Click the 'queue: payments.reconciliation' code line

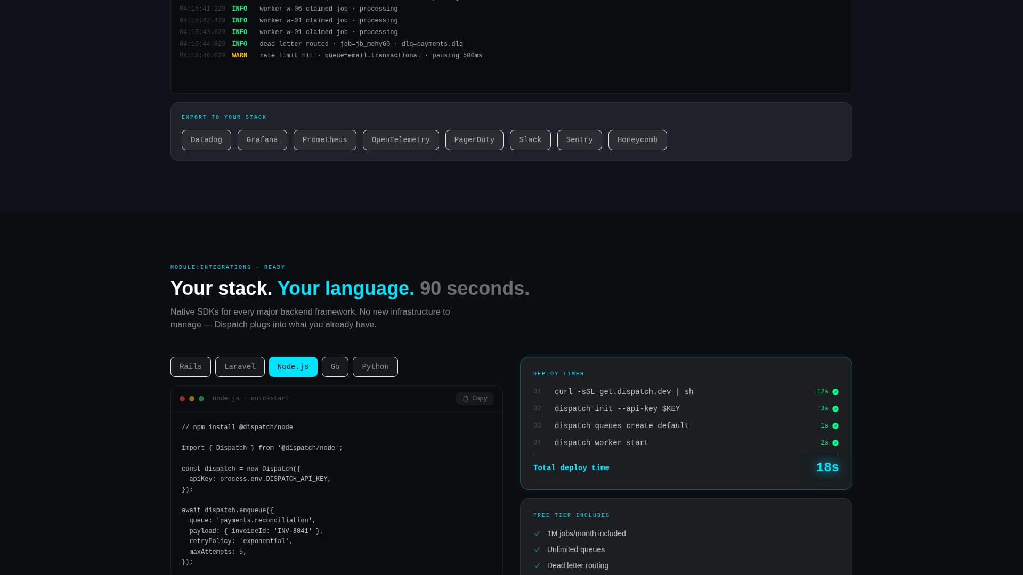[x=253, y=521]
